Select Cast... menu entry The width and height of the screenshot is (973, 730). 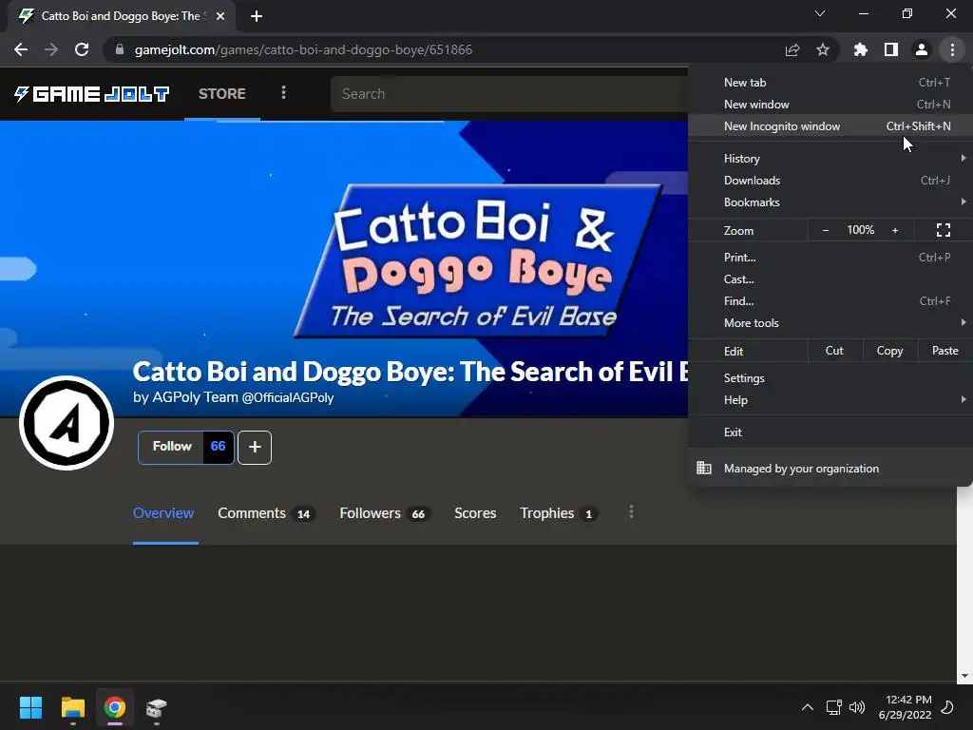[x=830, y=279]
